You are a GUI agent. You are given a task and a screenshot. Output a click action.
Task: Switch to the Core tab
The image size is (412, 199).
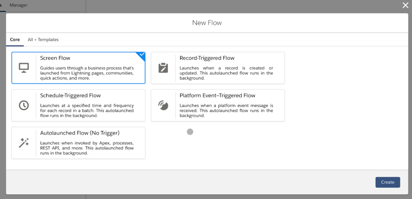click(x=15, y=40)
